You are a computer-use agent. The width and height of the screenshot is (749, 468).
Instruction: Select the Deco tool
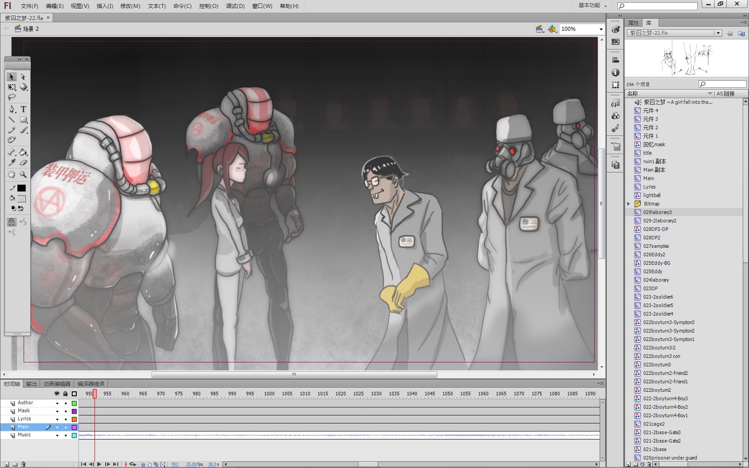(x=12, y=140)
